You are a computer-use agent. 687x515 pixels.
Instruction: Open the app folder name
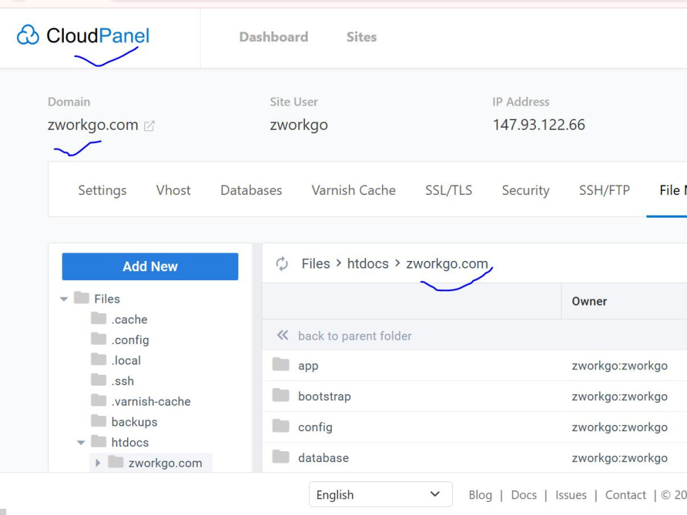pos(308,366)
